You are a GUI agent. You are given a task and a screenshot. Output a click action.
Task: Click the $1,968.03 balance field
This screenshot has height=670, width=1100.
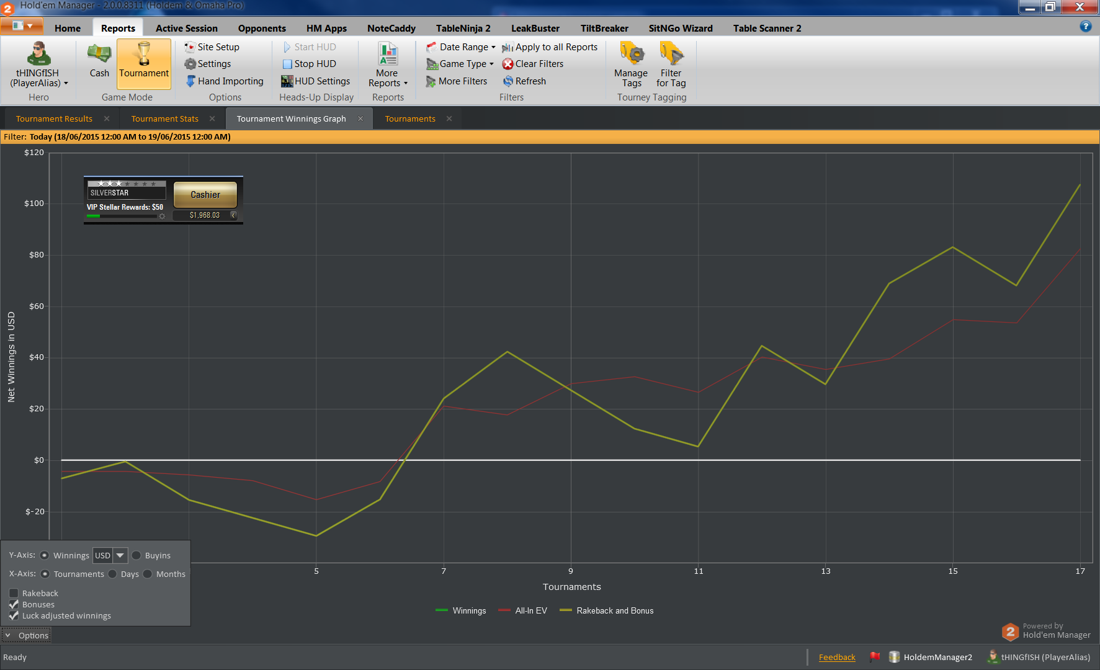(205, 215)
